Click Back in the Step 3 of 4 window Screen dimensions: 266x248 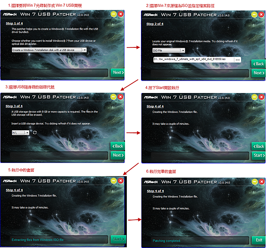tap(118, 146)
